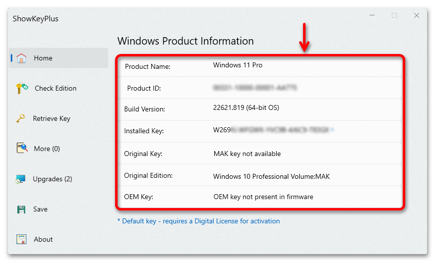Open the More (0) menu item
The height and width of the screenshot is (262, 435).
[47, 149]
